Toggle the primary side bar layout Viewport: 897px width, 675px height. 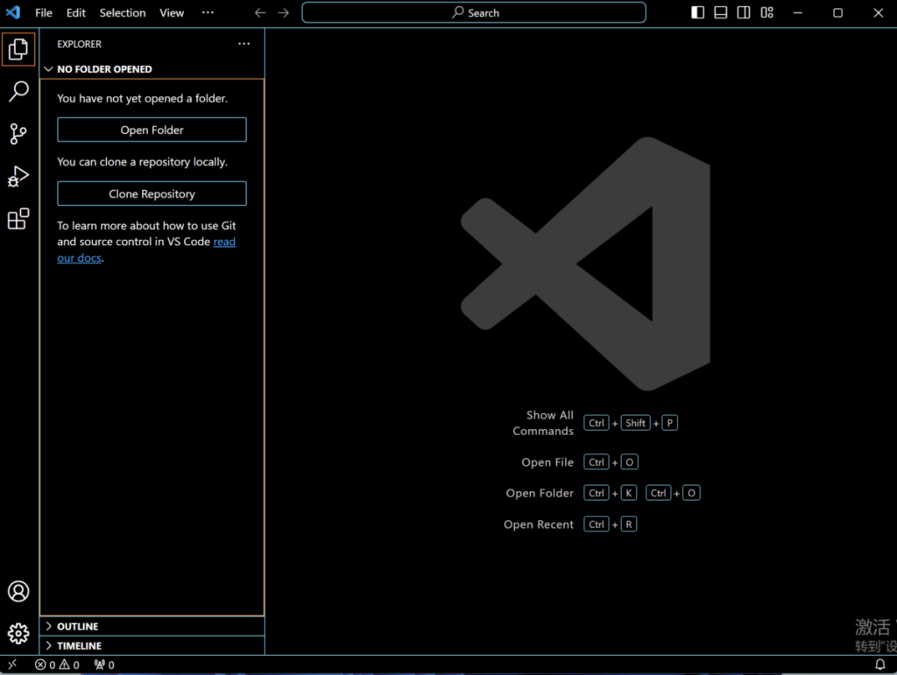(x=697, y=12)
